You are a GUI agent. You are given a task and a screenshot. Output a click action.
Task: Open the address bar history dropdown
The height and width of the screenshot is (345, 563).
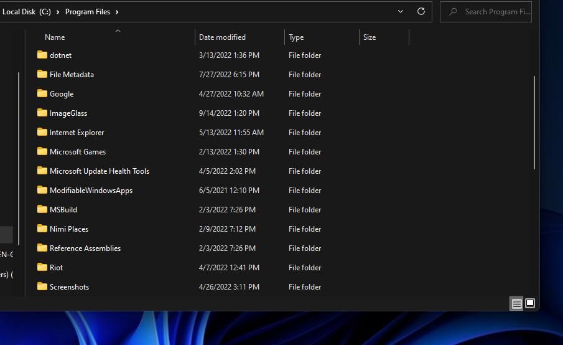click(x=401, y=11)
